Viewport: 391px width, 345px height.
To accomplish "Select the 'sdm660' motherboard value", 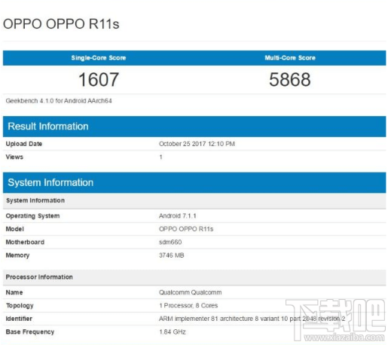I will (170, 242).
